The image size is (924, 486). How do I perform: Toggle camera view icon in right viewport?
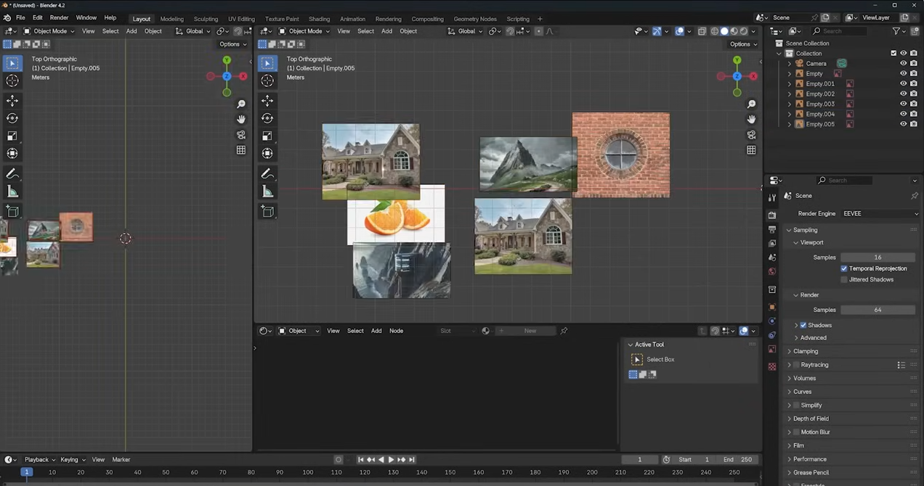tap(751, 135)
